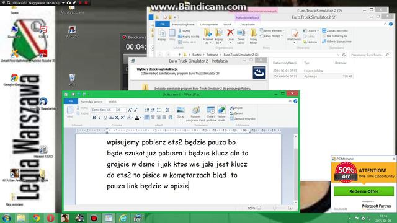The image size is (397, 223).
Task: Click the WordPad zoom slider
Action: pyautogui.click(x=274, y=208)
